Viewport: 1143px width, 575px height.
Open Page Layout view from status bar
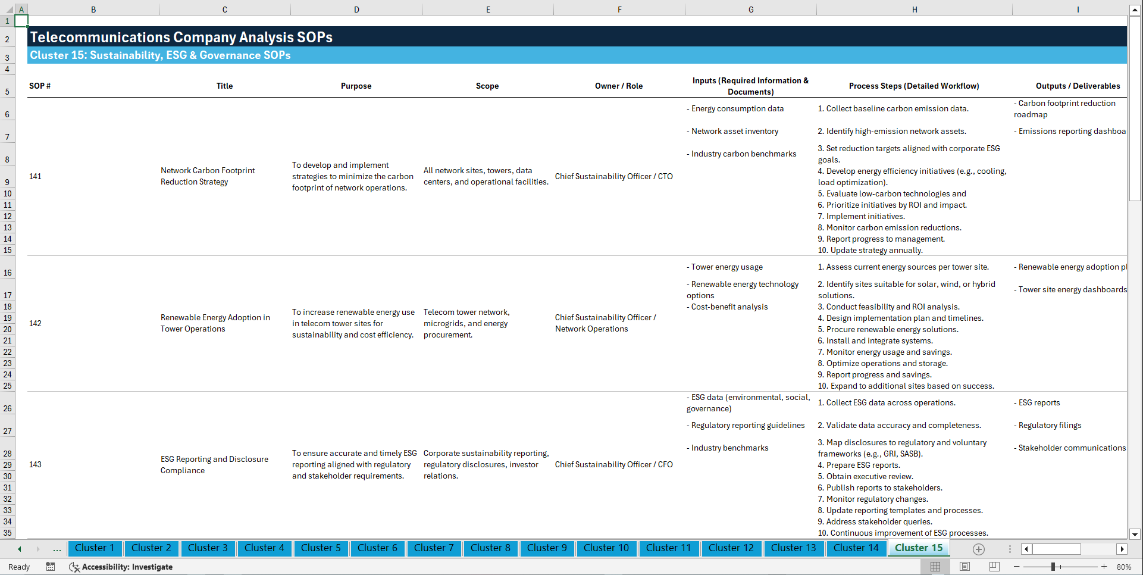point(964,567)
